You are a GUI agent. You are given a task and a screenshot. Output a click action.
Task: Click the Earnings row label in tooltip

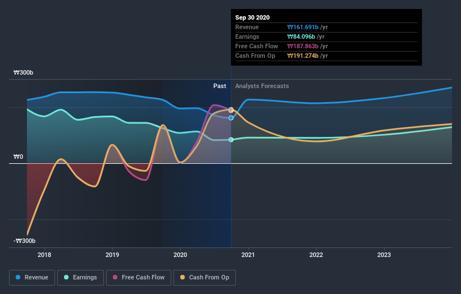(x=247, y=36)
